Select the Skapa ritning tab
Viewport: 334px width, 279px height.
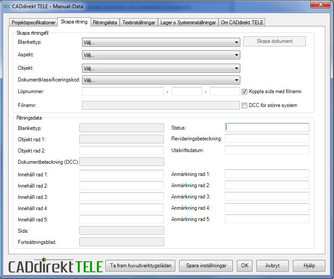74,22
